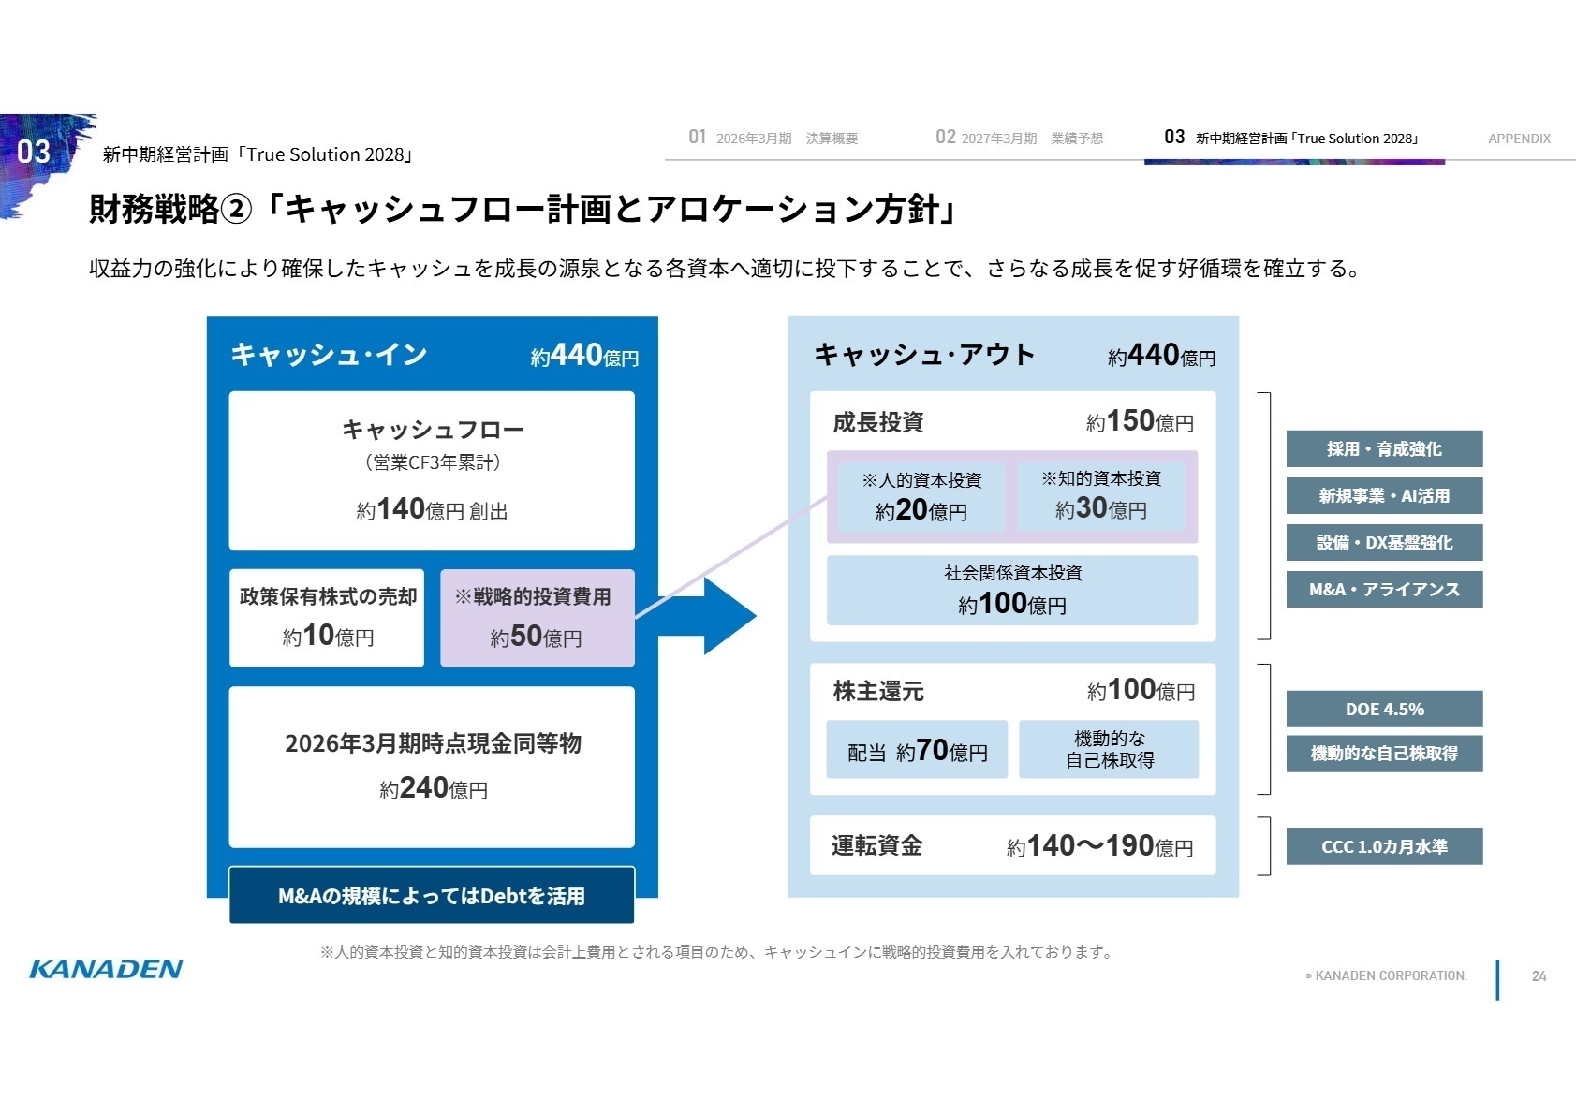
Task: Click the 運転資金 label
Action: [x=877, y=845]
